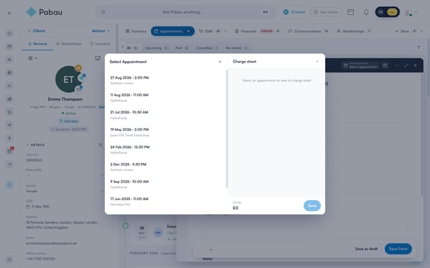Save the charge sheet
Image resolution: width=430 pixels, height=268 pixels.
(312, 206)
